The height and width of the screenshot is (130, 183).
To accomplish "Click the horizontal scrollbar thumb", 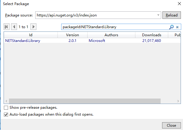I will [x=85, y=101].
